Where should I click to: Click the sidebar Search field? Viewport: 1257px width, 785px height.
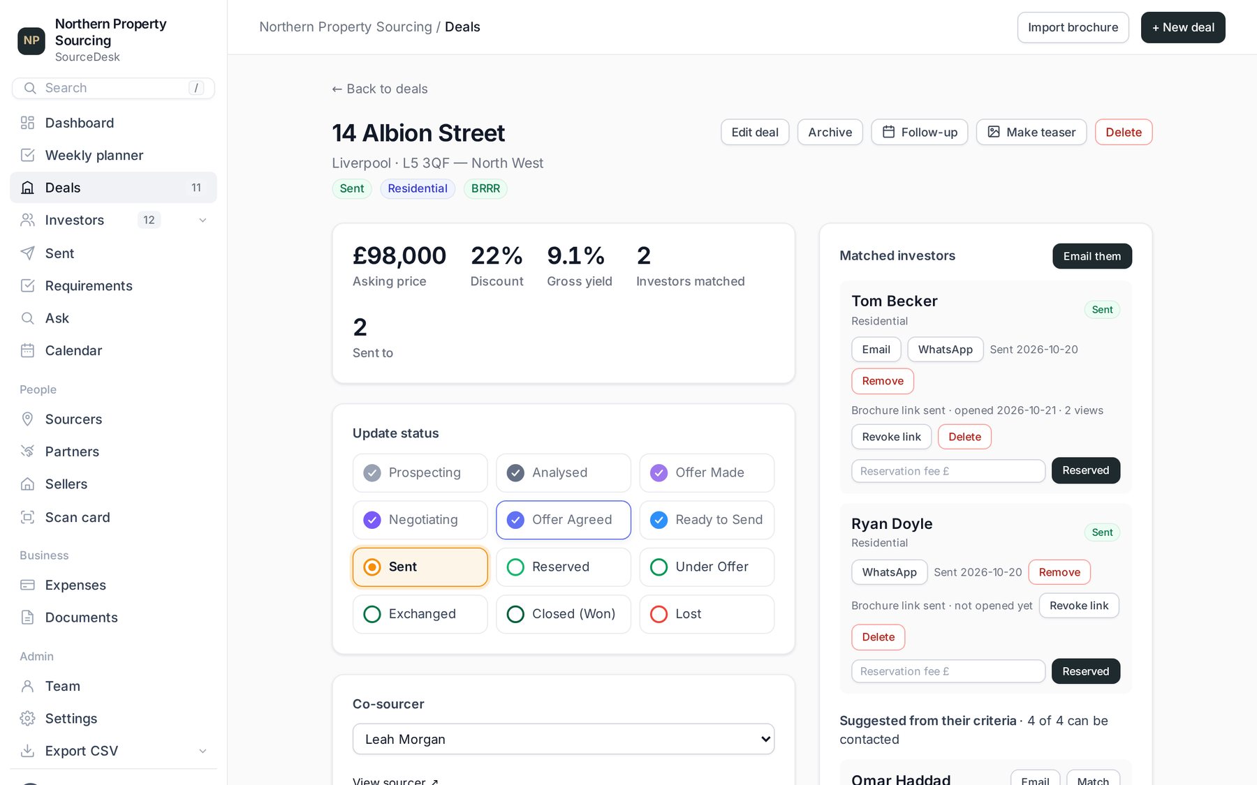113,88
